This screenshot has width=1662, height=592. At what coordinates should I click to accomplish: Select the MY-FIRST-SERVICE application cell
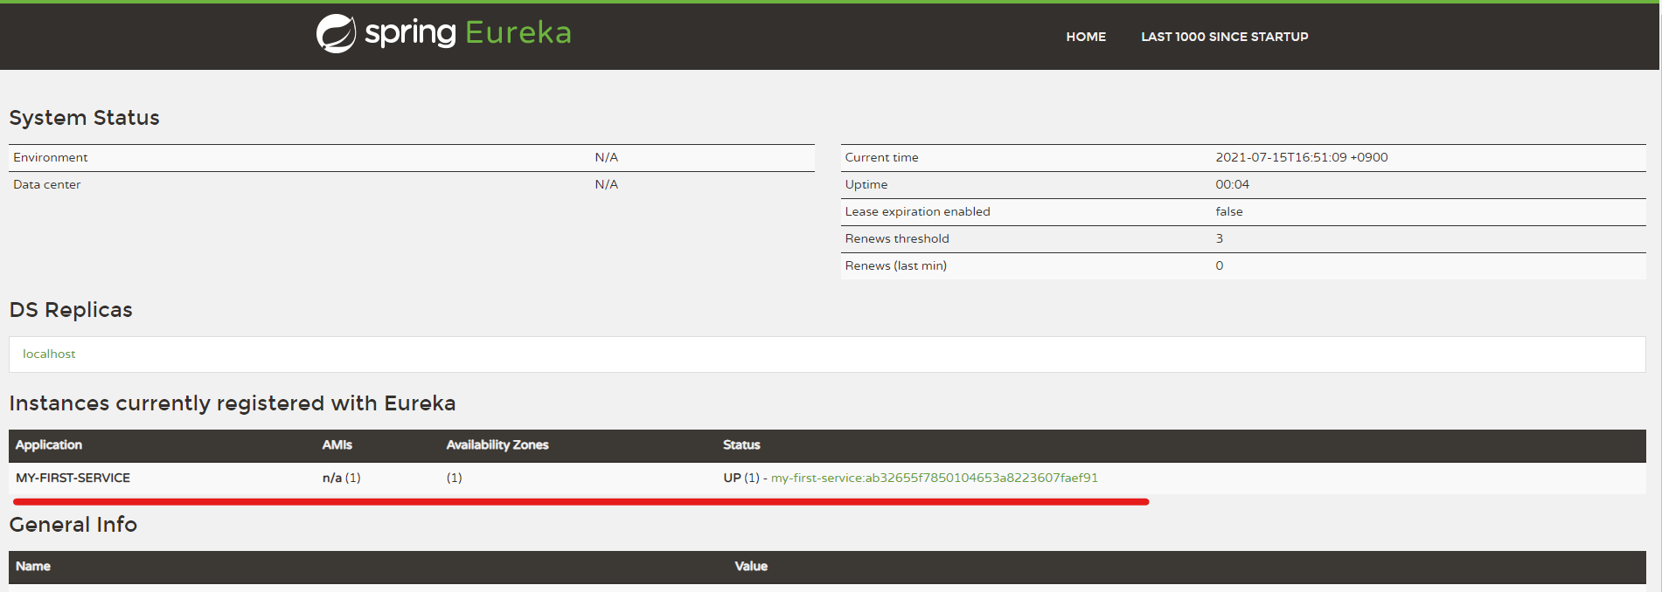[x=73, y=478]
